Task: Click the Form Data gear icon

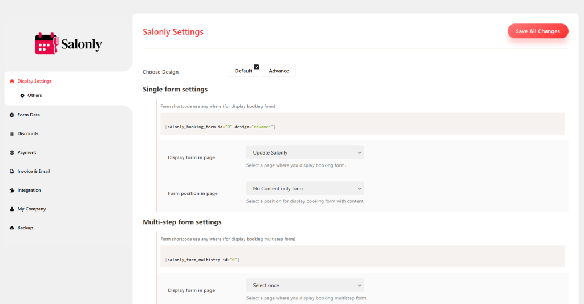Action: pyautogui.click(x=12, y=115)
